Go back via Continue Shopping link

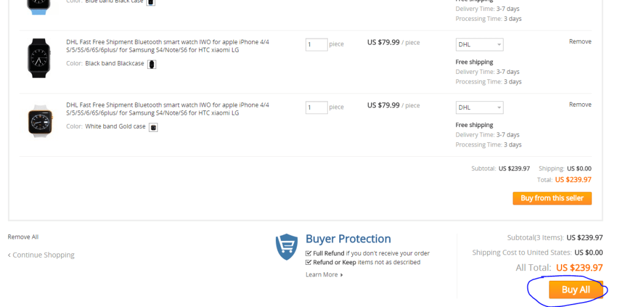coord(41,255)
